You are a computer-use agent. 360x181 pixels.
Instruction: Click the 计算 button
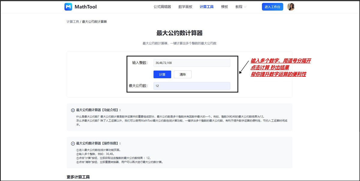pos(162,74)
